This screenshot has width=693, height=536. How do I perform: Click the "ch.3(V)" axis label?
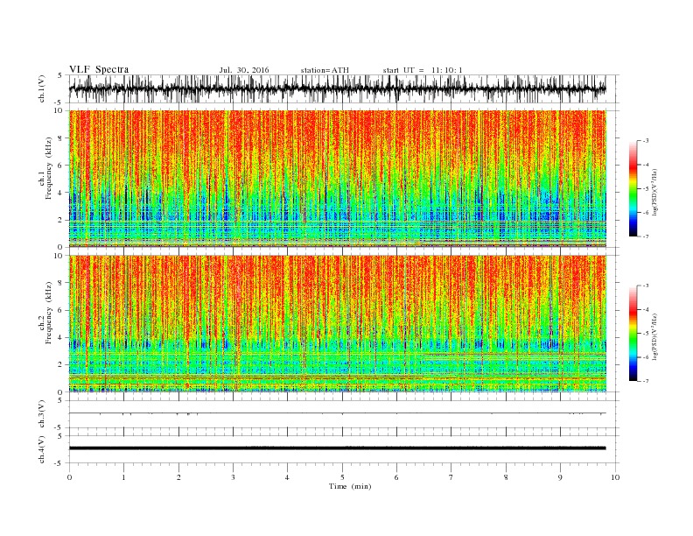(41, 414)
